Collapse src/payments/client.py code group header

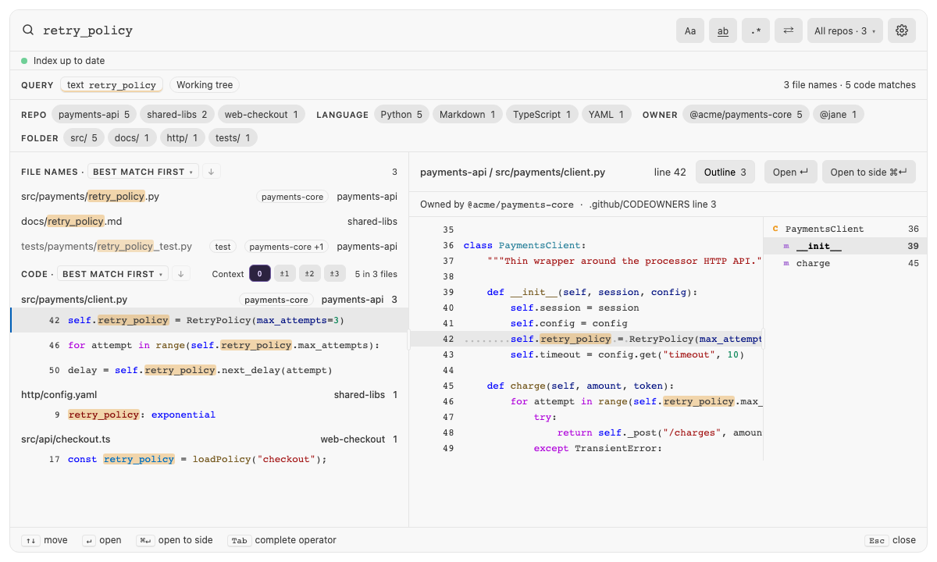pos(209,300)
